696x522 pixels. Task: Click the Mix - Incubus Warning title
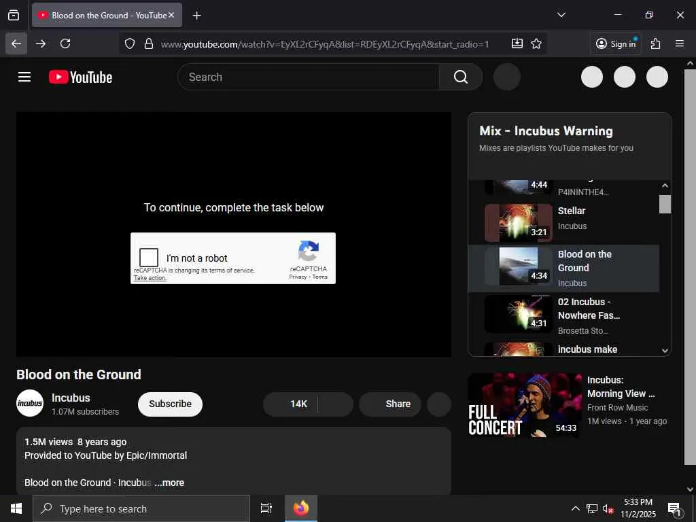(x=546, y=131)
